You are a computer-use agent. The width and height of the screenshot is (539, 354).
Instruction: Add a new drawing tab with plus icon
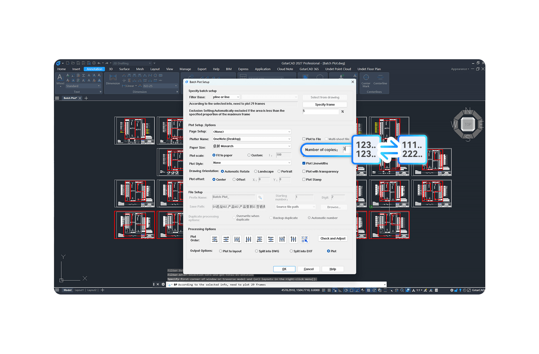click(x=86, y=98)
